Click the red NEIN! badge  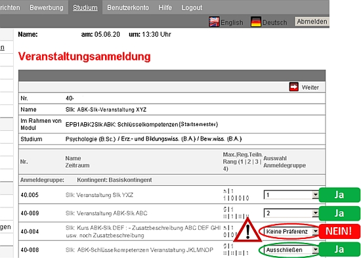pos(339,231)
